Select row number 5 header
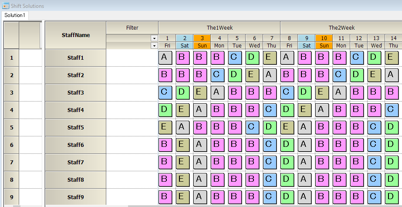The width and height of the screenshot is (402, 207). click(x=12, y=128)
